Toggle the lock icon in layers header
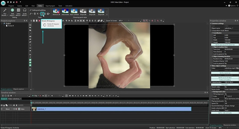Viewport: 239px width, 129px height. 5,105
